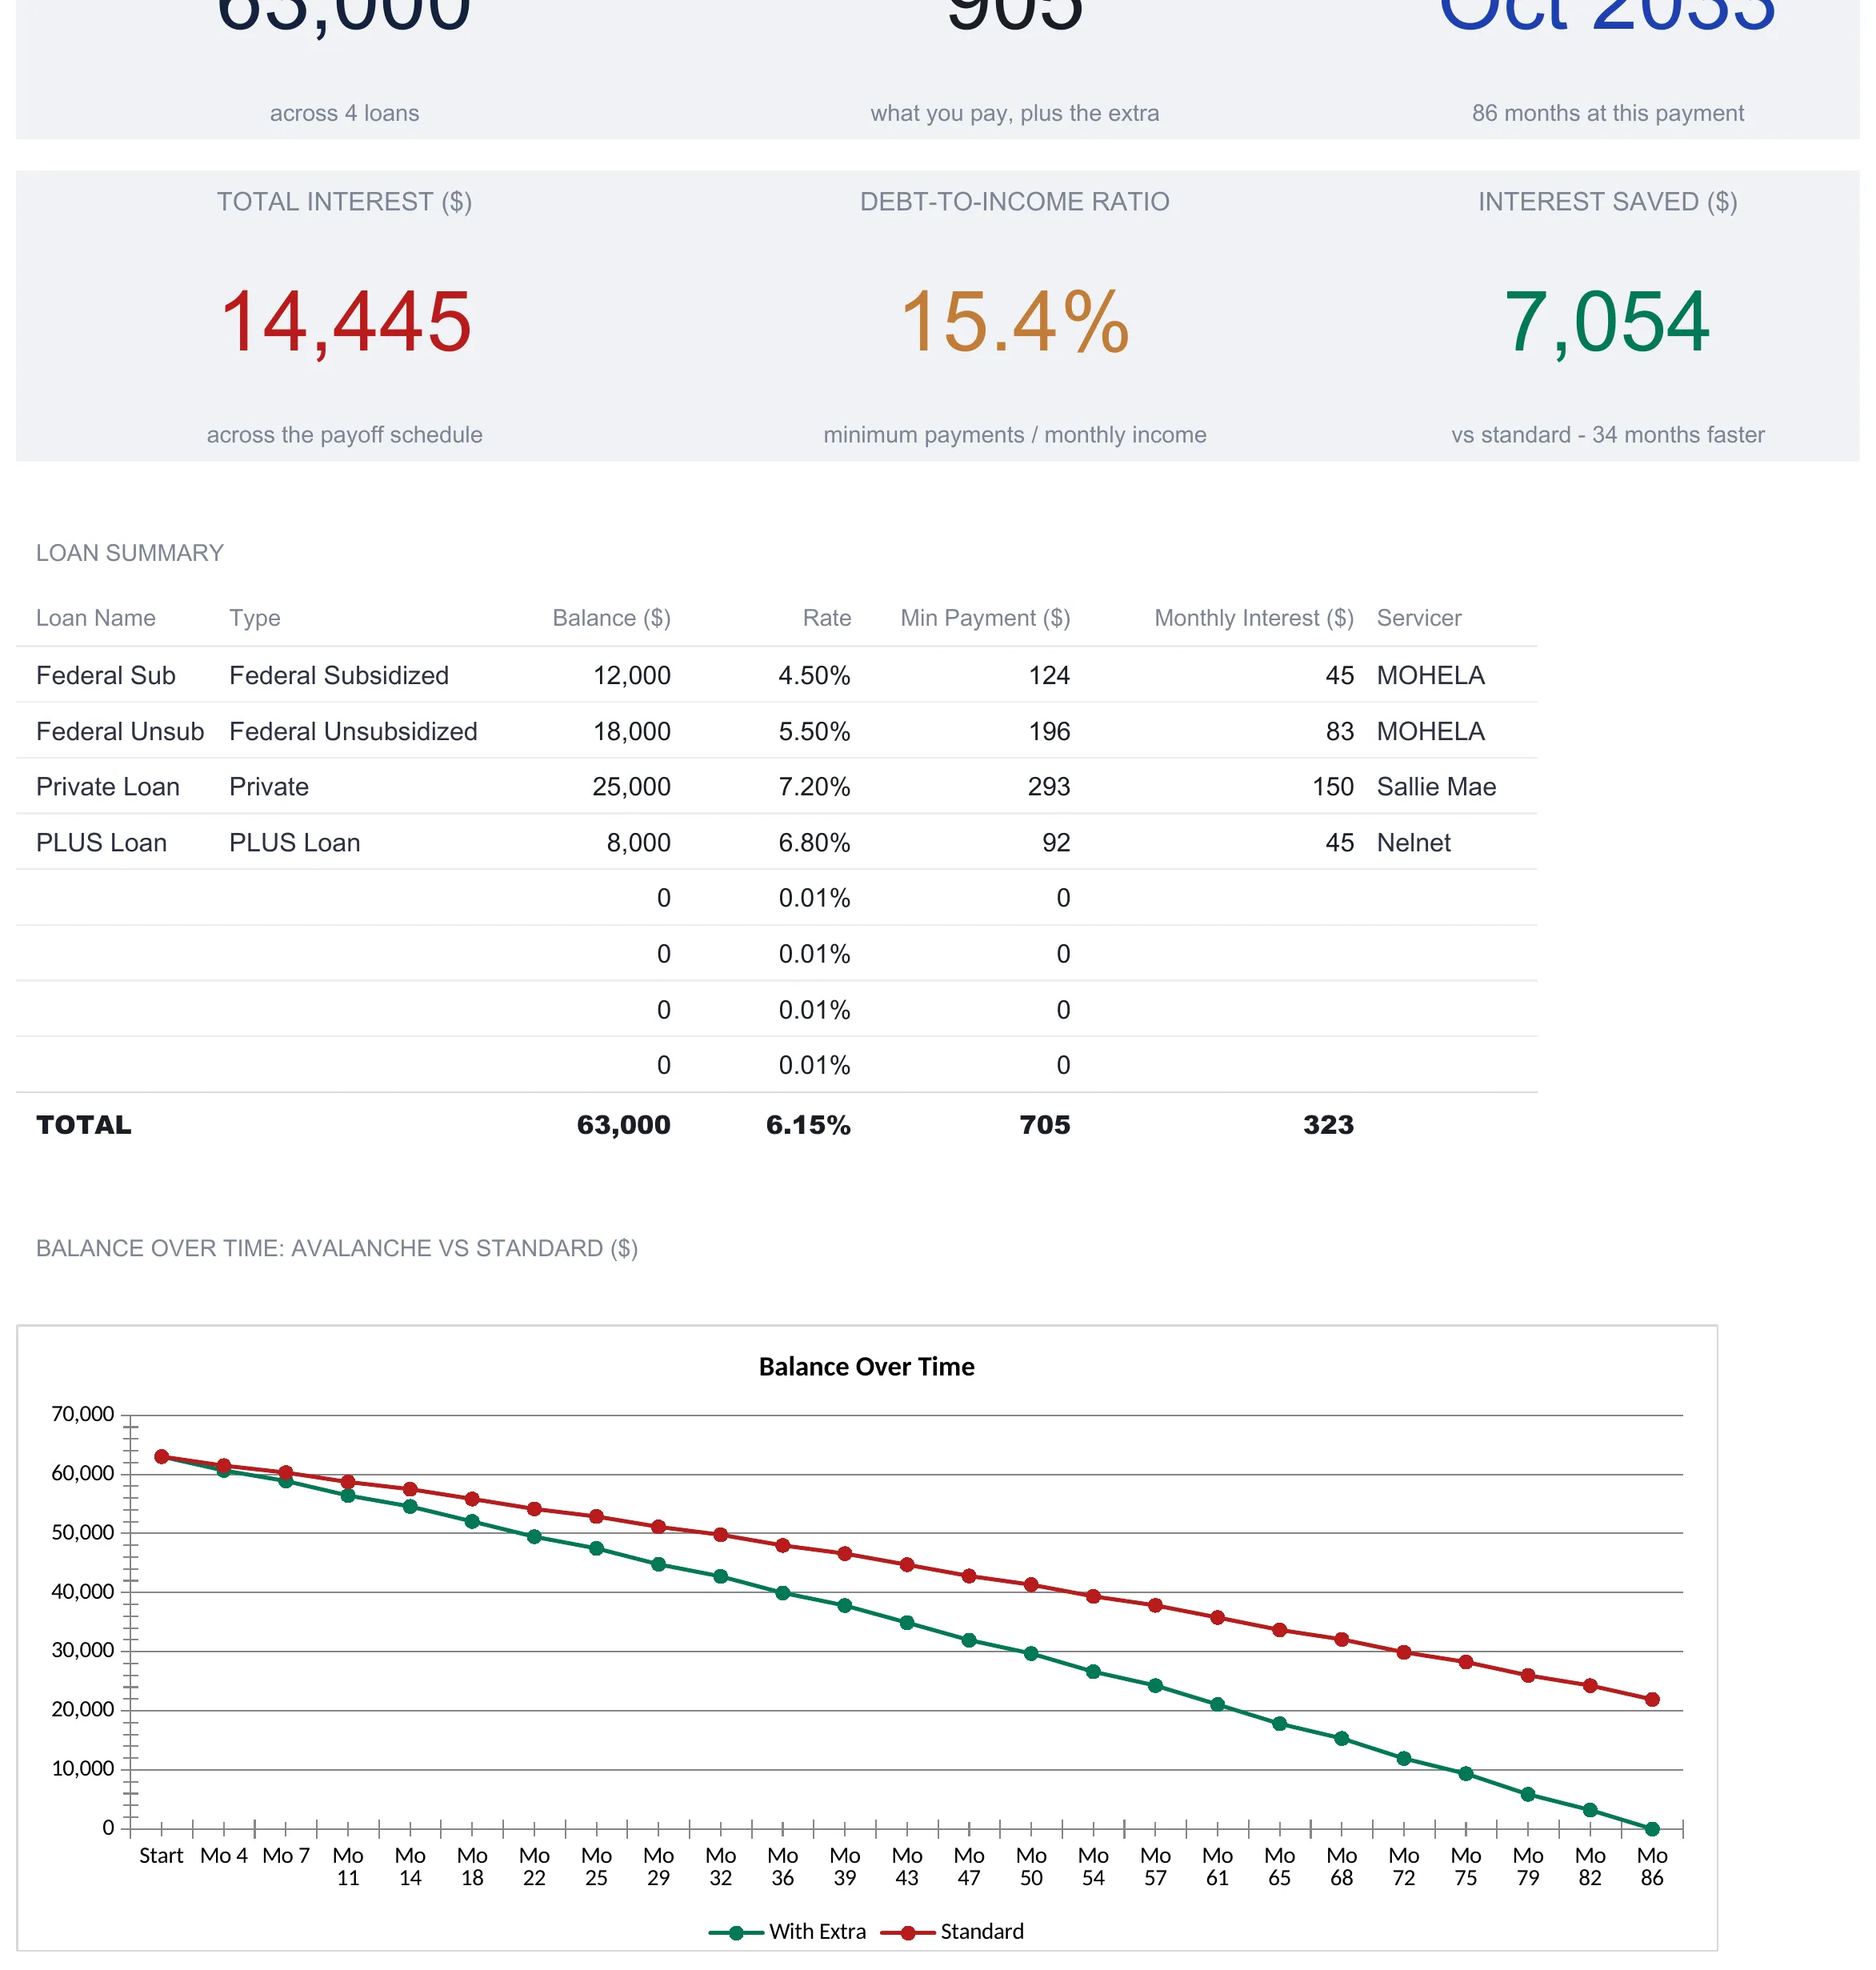Image resolution: width=1876 pixels, height=1970 pixels.
Task: Click the red Standard point at Mo 86
Action: point(1652,1699)
